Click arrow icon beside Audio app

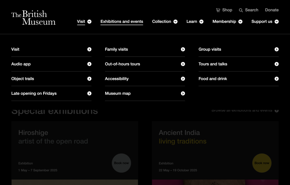tap(89, 64)
